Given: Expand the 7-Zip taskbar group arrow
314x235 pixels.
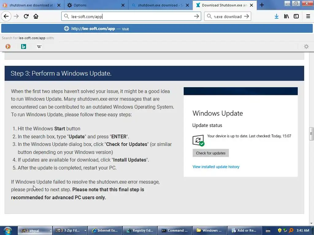Looking at the screenshot, I should 86,231.
